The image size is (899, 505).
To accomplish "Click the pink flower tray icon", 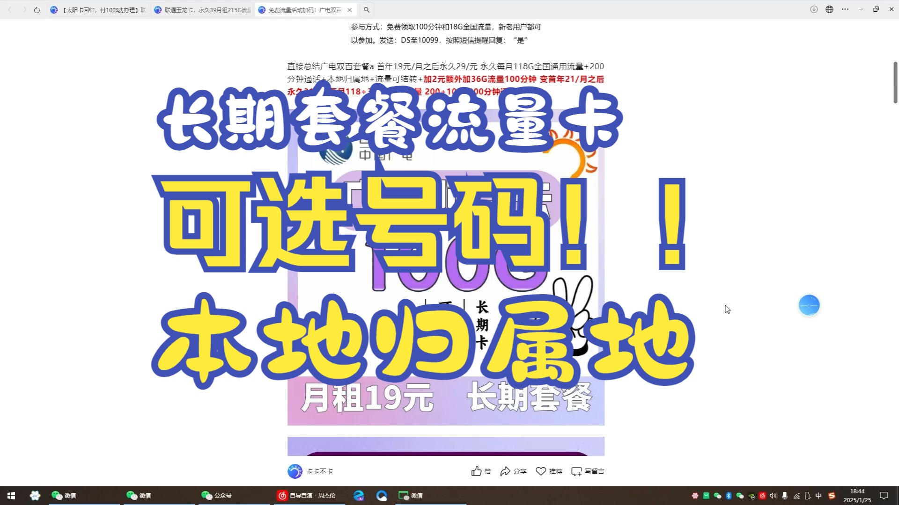I will [x=695, y=496].
